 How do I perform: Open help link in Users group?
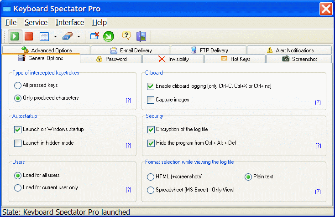[128, 190]
